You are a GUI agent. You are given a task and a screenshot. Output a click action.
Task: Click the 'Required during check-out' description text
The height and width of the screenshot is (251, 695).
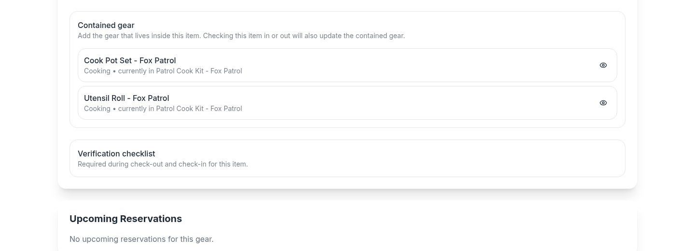(x=163, y=164)
